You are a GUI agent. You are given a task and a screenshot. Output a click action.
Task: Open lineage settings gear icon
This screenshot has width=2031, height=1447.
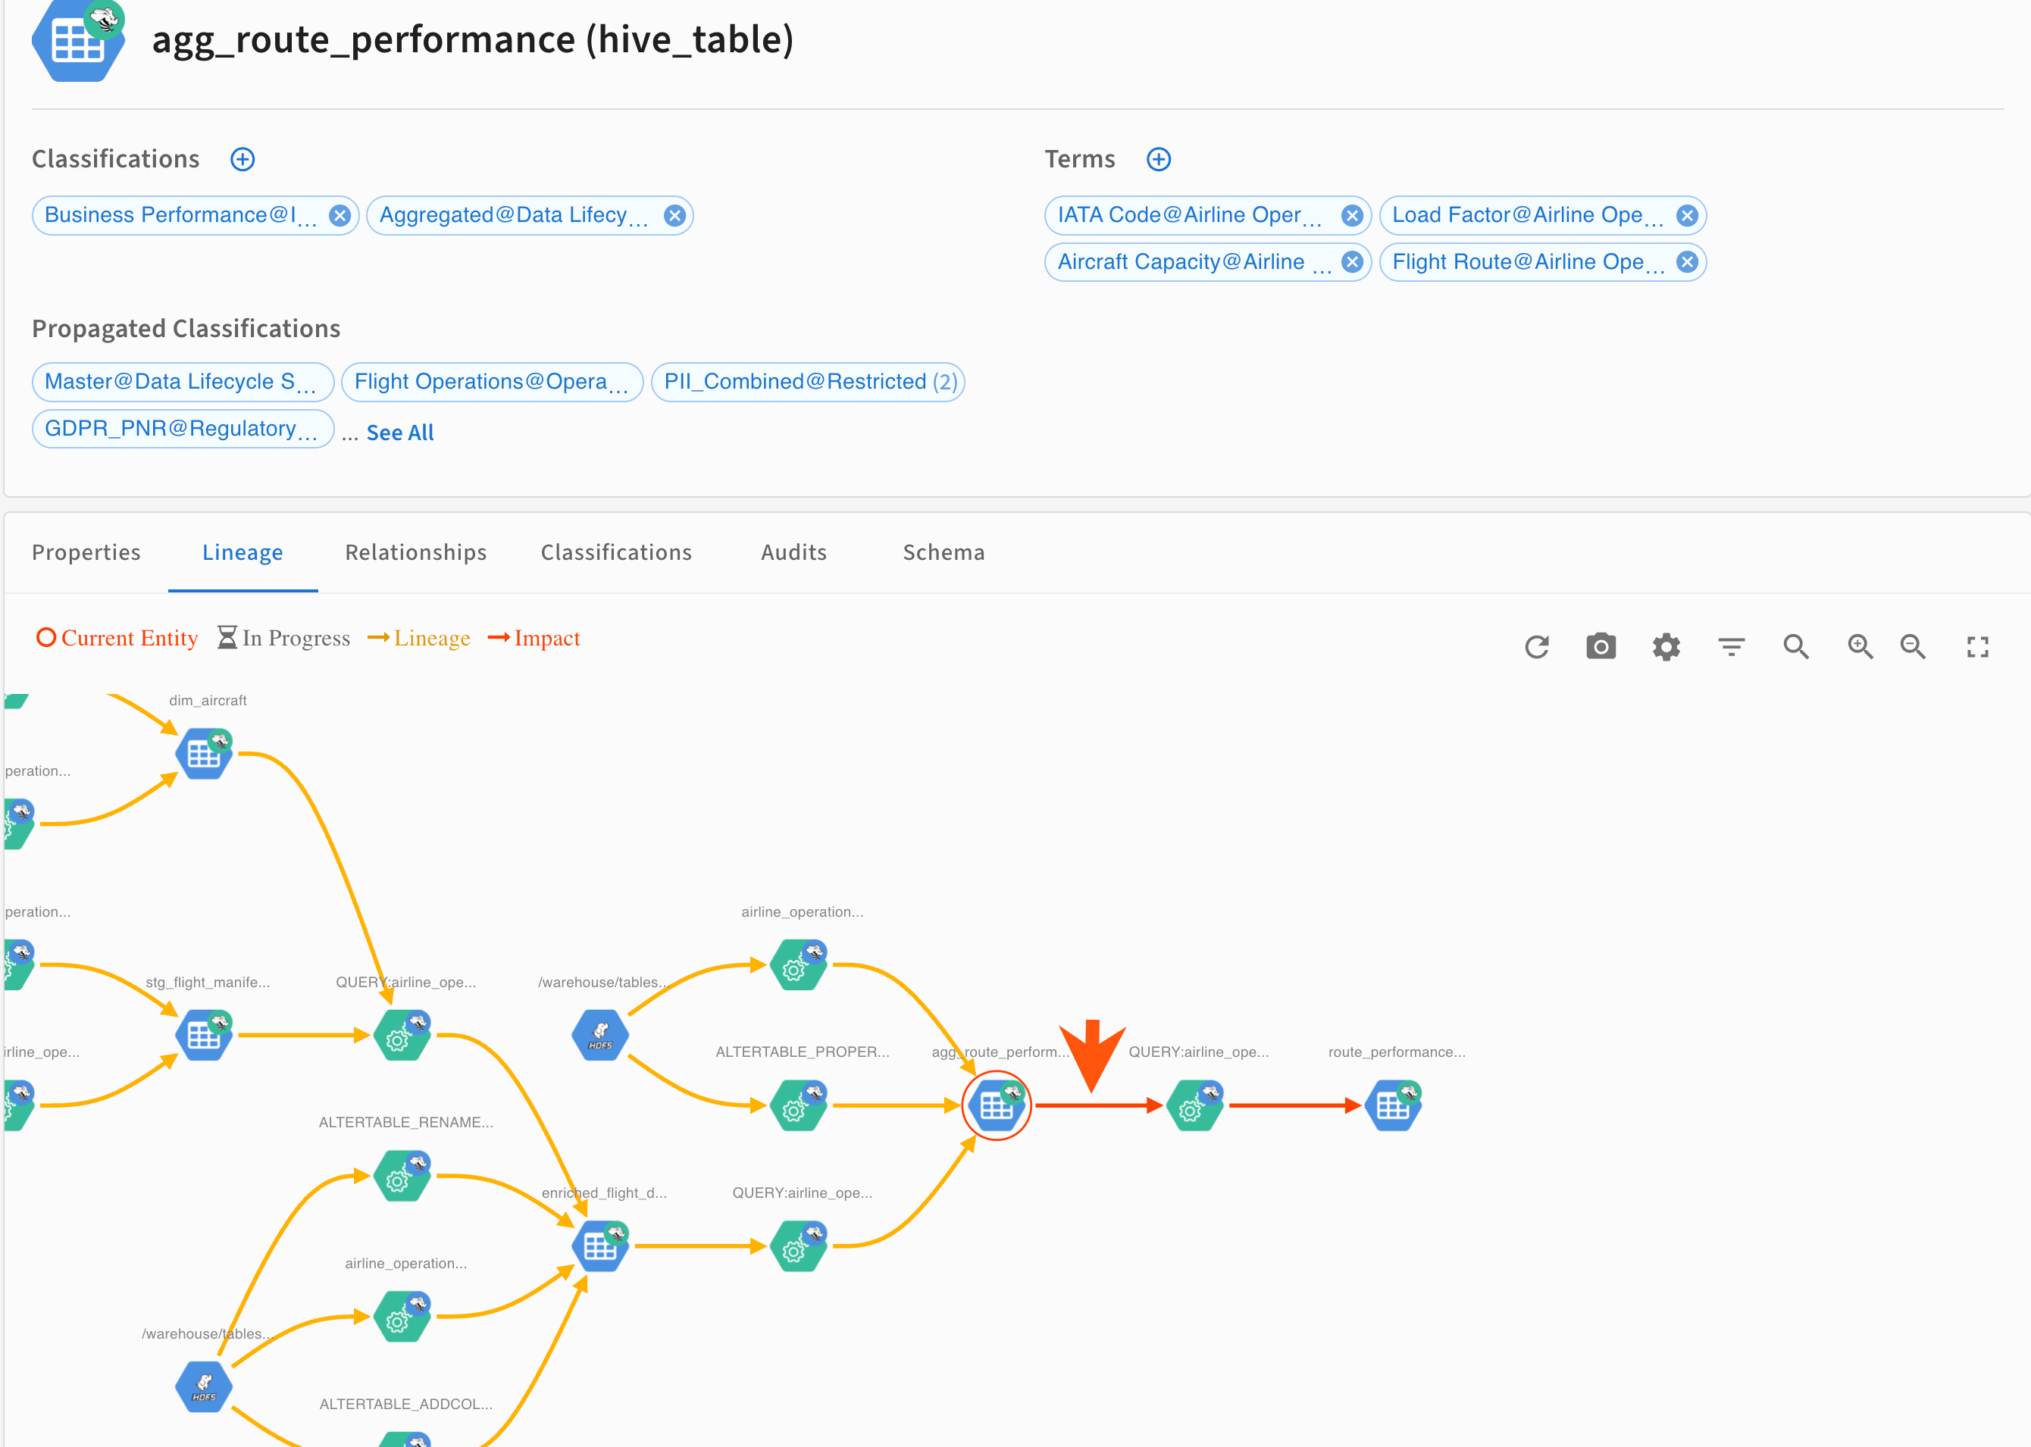1666,647
